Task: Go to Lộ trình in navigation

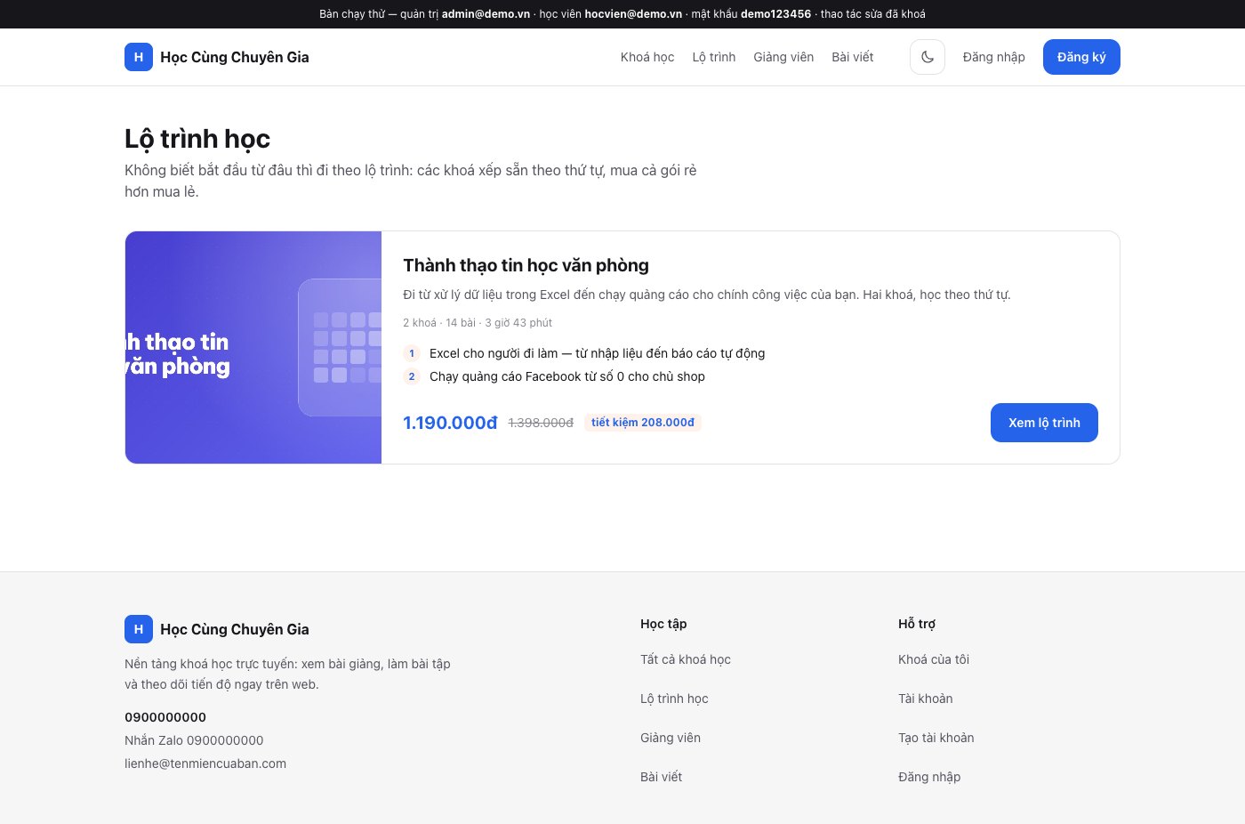Action: (714, 57)
